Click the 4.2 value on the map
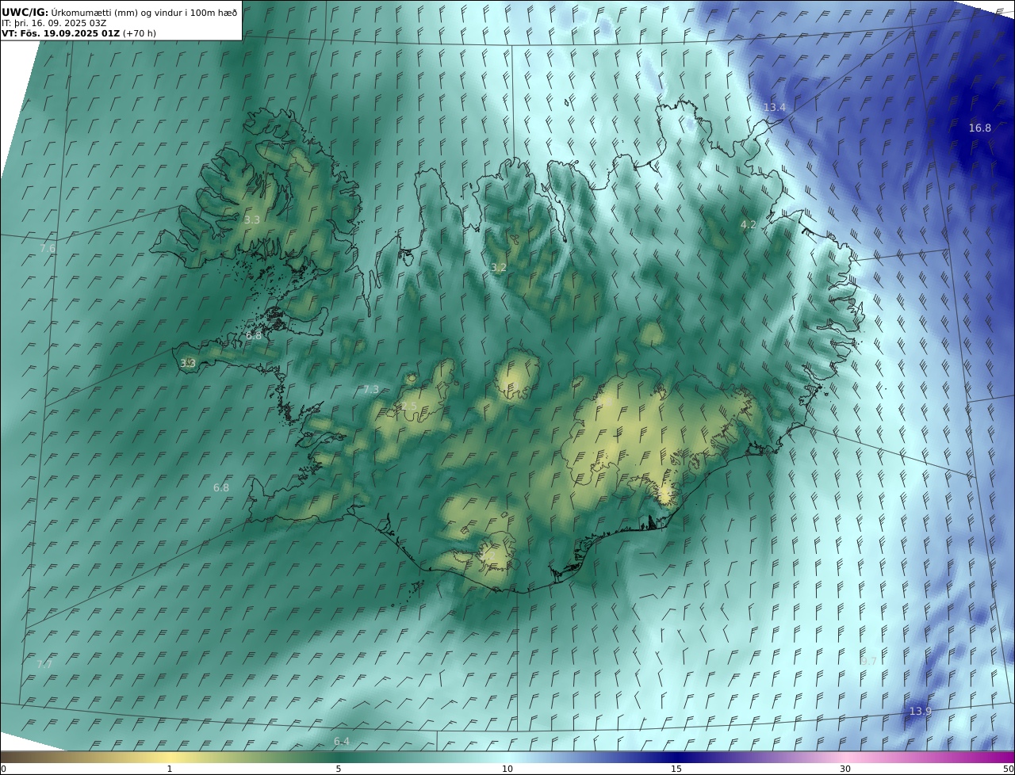 [x=749, y=225]
